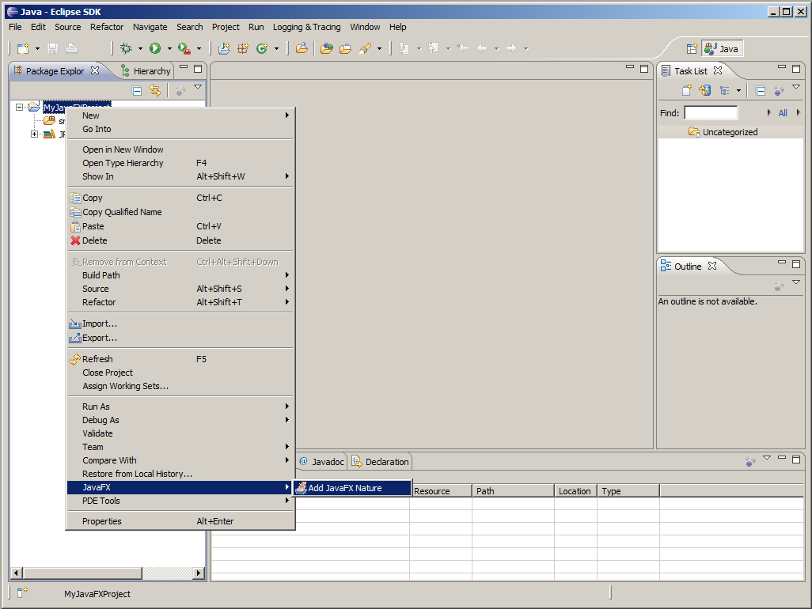
Task: Click the Open Perspective icon
Action: click(x=692, y=48)
